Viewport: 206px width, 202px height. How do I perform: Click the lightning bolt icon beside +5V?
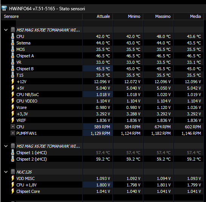point(12,88)
